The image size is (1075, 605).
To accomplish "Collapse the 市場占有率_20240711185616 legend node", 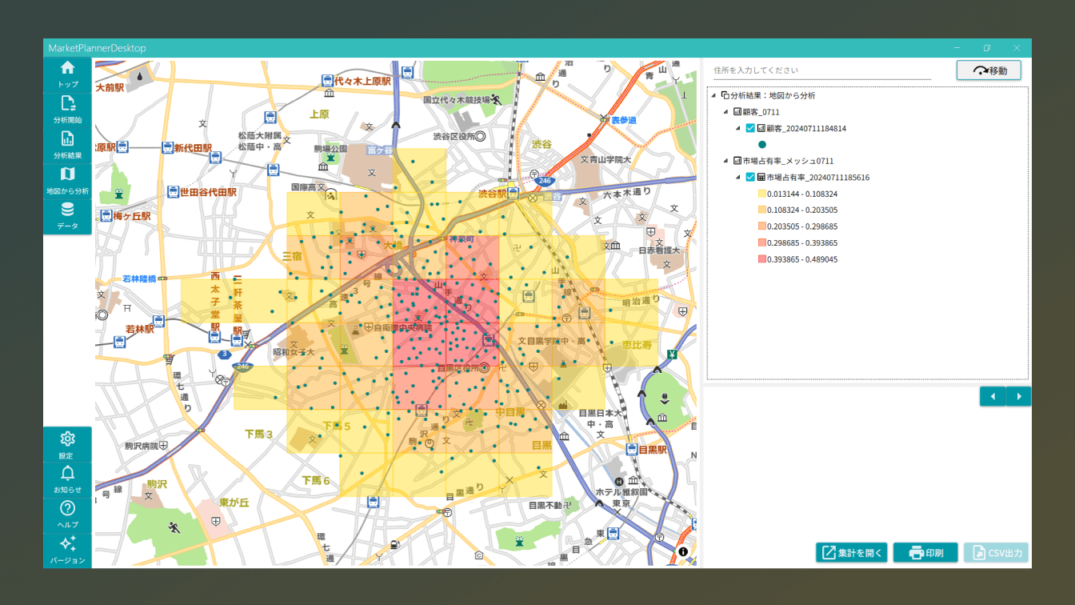I will [x=738, y=177].
